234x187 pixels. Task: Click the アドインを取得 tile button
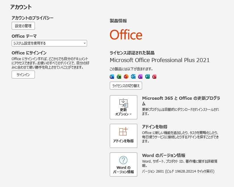(x=123, y=136)
